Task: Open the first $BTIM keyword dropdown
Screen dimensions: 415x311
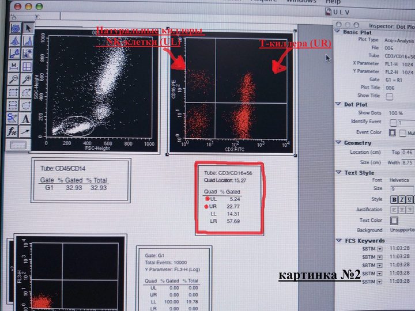Action: click(380, 249)
